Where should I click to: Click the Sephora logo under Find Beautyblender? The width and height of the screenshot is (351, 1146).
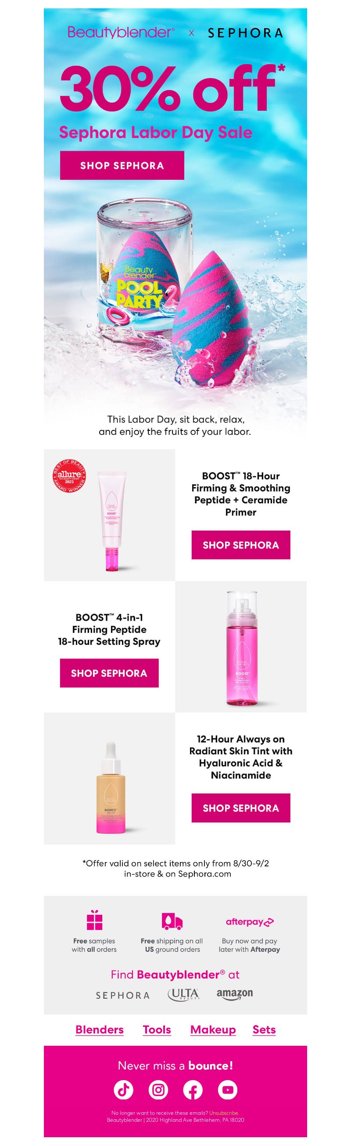(123, 995)
